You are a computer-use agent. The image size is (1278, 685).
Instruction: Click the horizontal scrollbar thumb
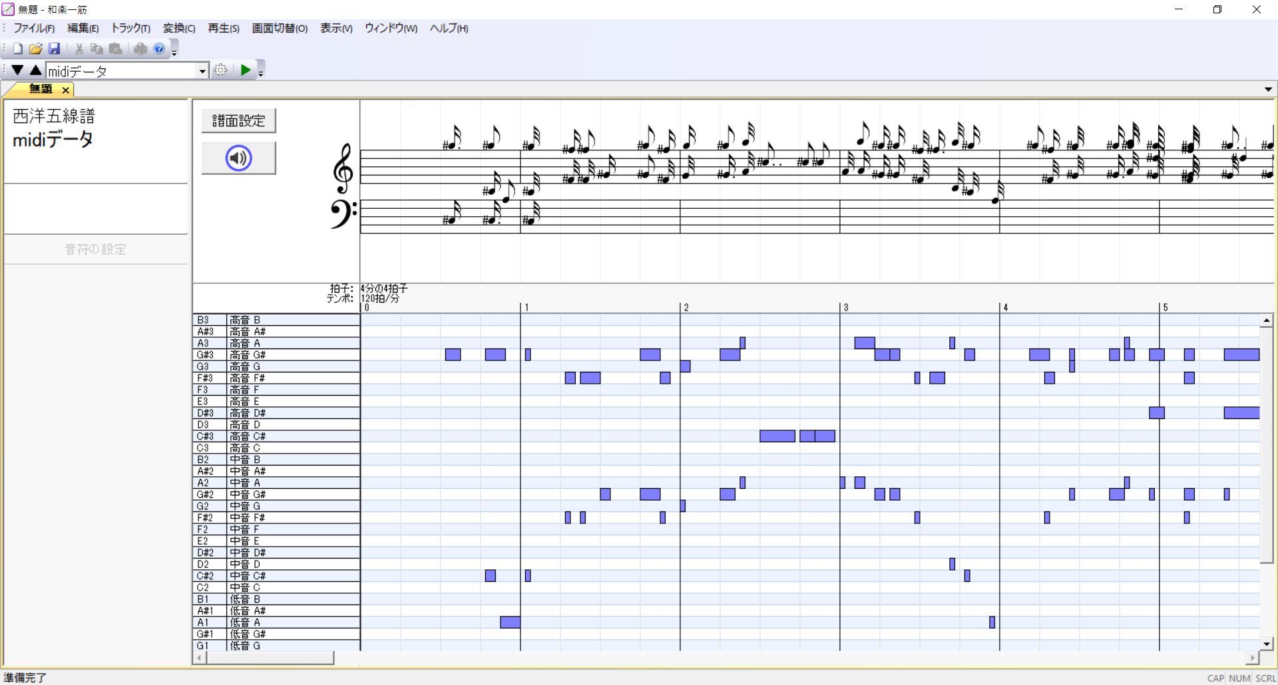(x=270, y=658)
